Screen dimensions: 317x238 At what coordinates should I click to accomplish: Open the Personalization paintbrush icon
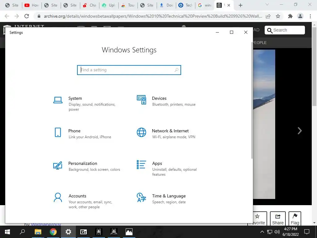(58, 165)
